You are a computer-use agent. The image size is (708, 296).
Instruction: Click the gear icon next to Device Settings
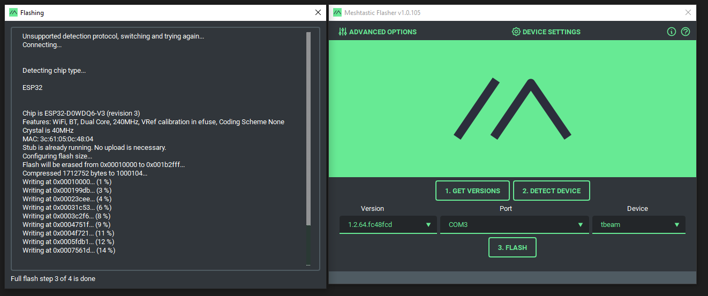(x=516, y=32)
